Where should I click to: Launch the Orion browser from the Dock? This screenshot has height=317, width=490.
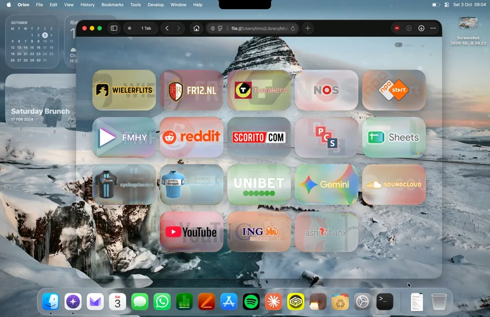(73, 302)
